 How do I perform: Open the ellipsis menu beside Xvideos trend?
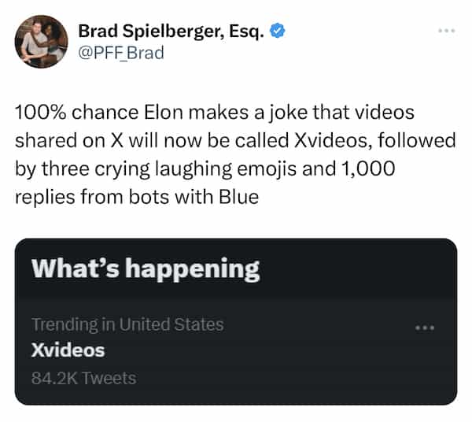425,326
